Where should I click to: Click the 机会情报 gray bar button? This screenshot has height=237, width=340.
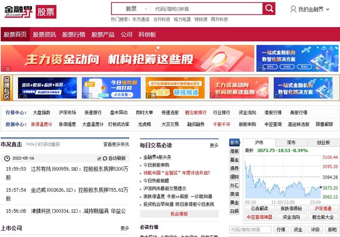click(179, 214)
